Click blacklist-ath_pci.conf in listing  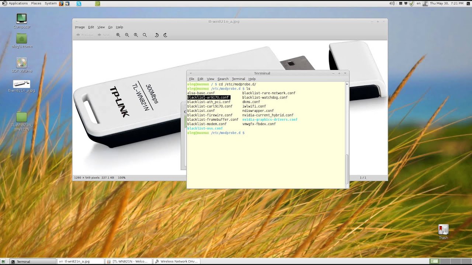click(x=209, y=102)
